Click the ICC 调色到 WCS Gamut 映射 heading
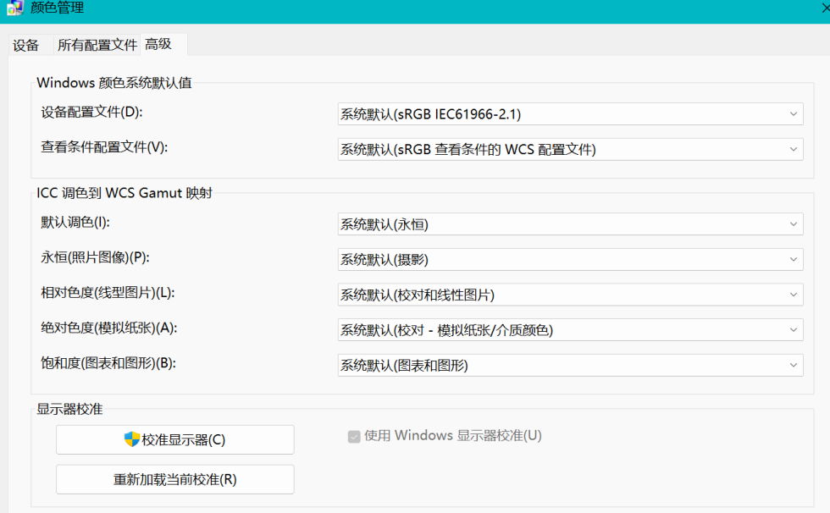The height and width of the screenshot is (513, 830). pos(125,193)
